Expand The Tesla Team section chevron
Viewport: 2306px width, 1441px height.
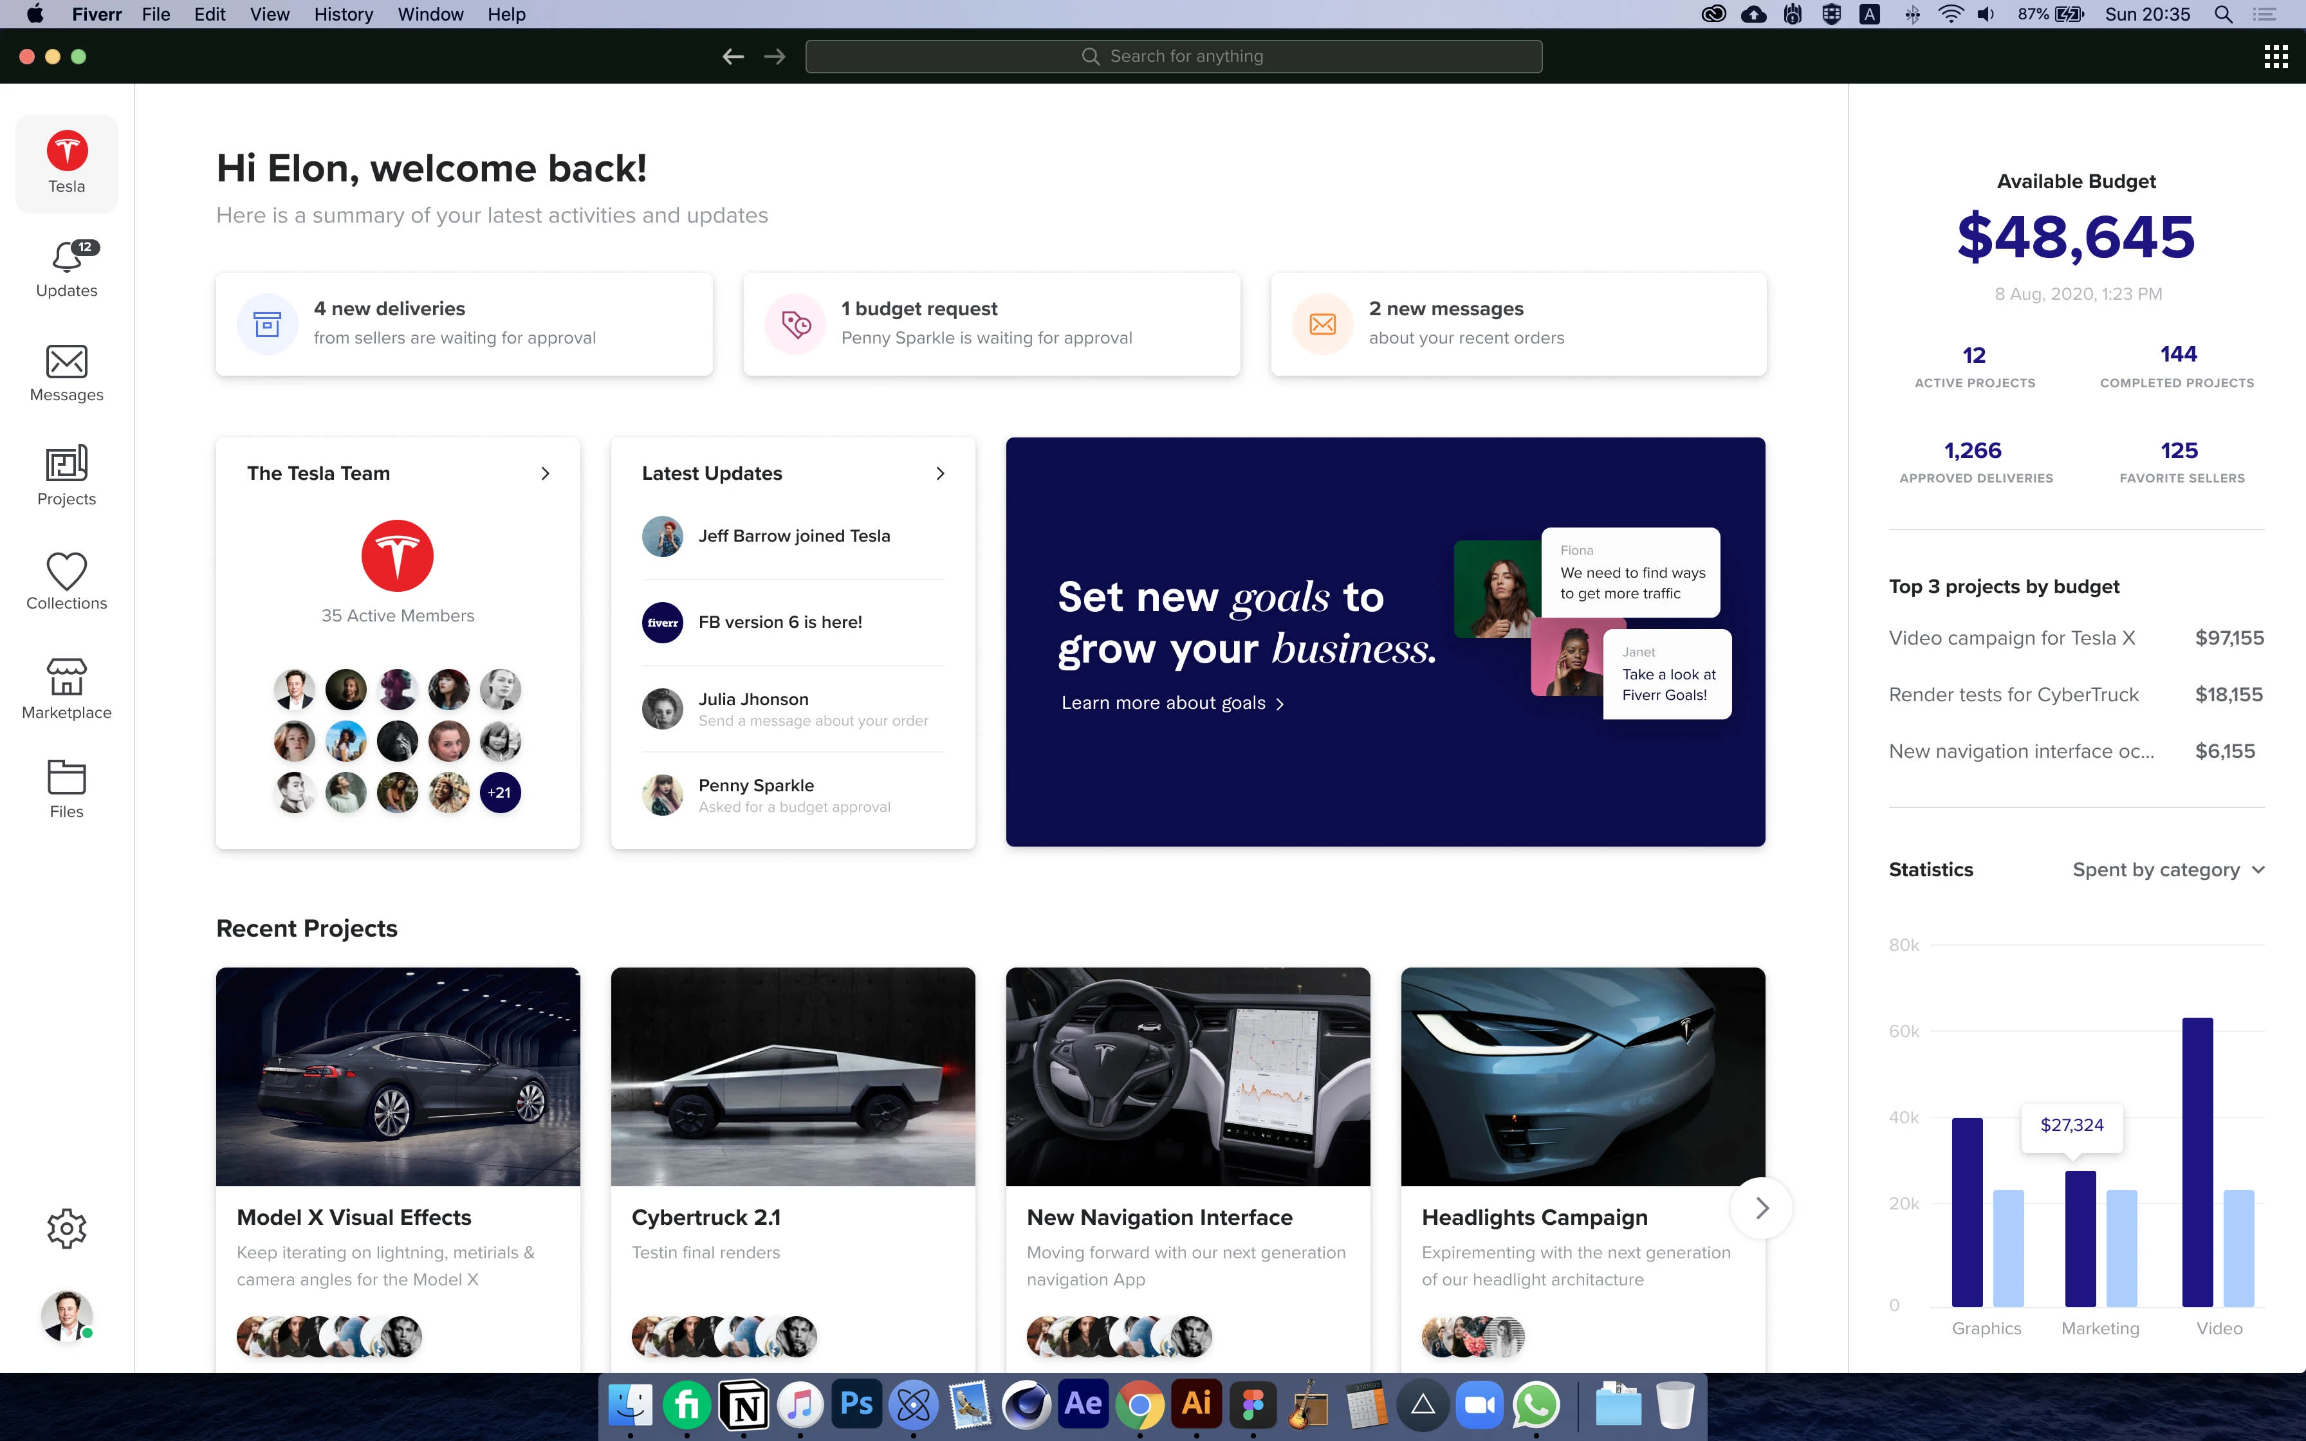pyautogui.click(x=545, y=473)
